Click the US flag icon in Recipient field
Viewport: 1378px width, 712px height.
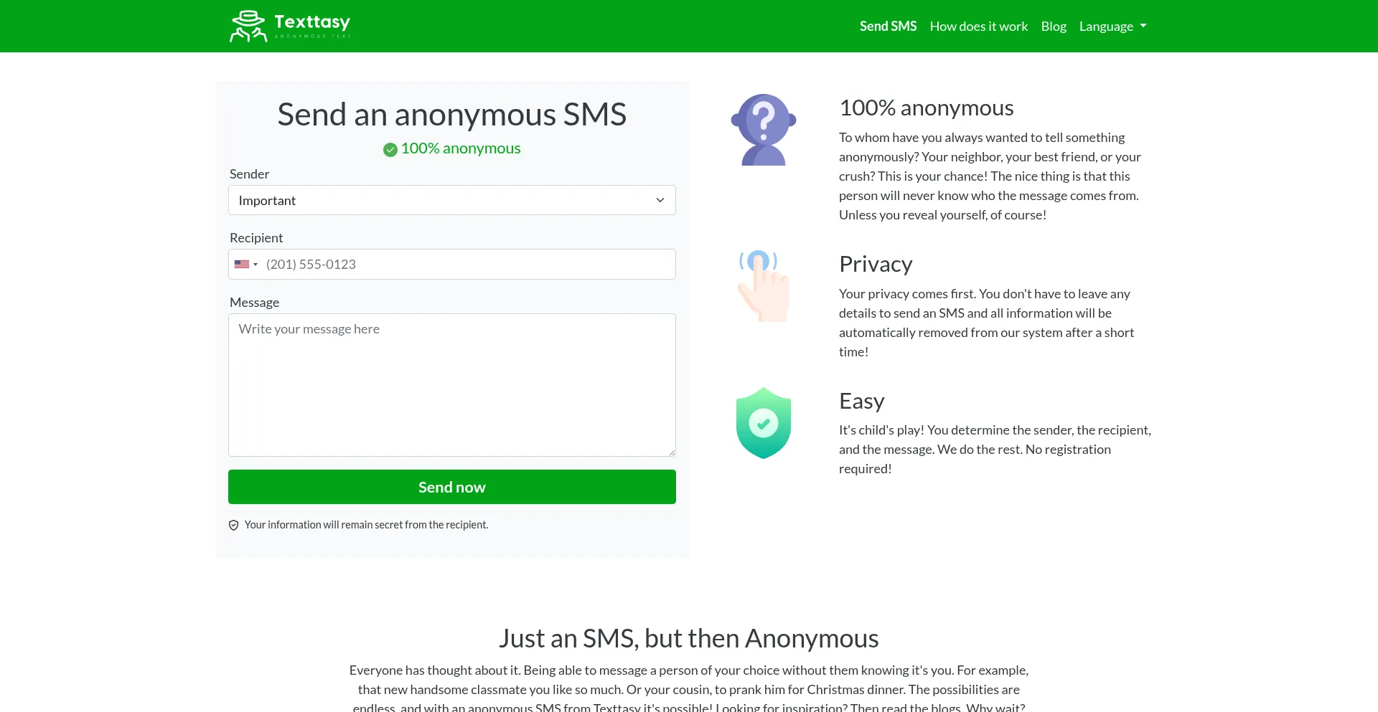coord(242,265)
